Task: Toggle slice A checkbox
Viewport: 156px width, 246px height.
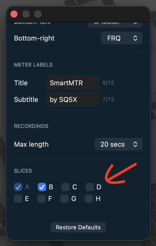Action: (18, 187)
